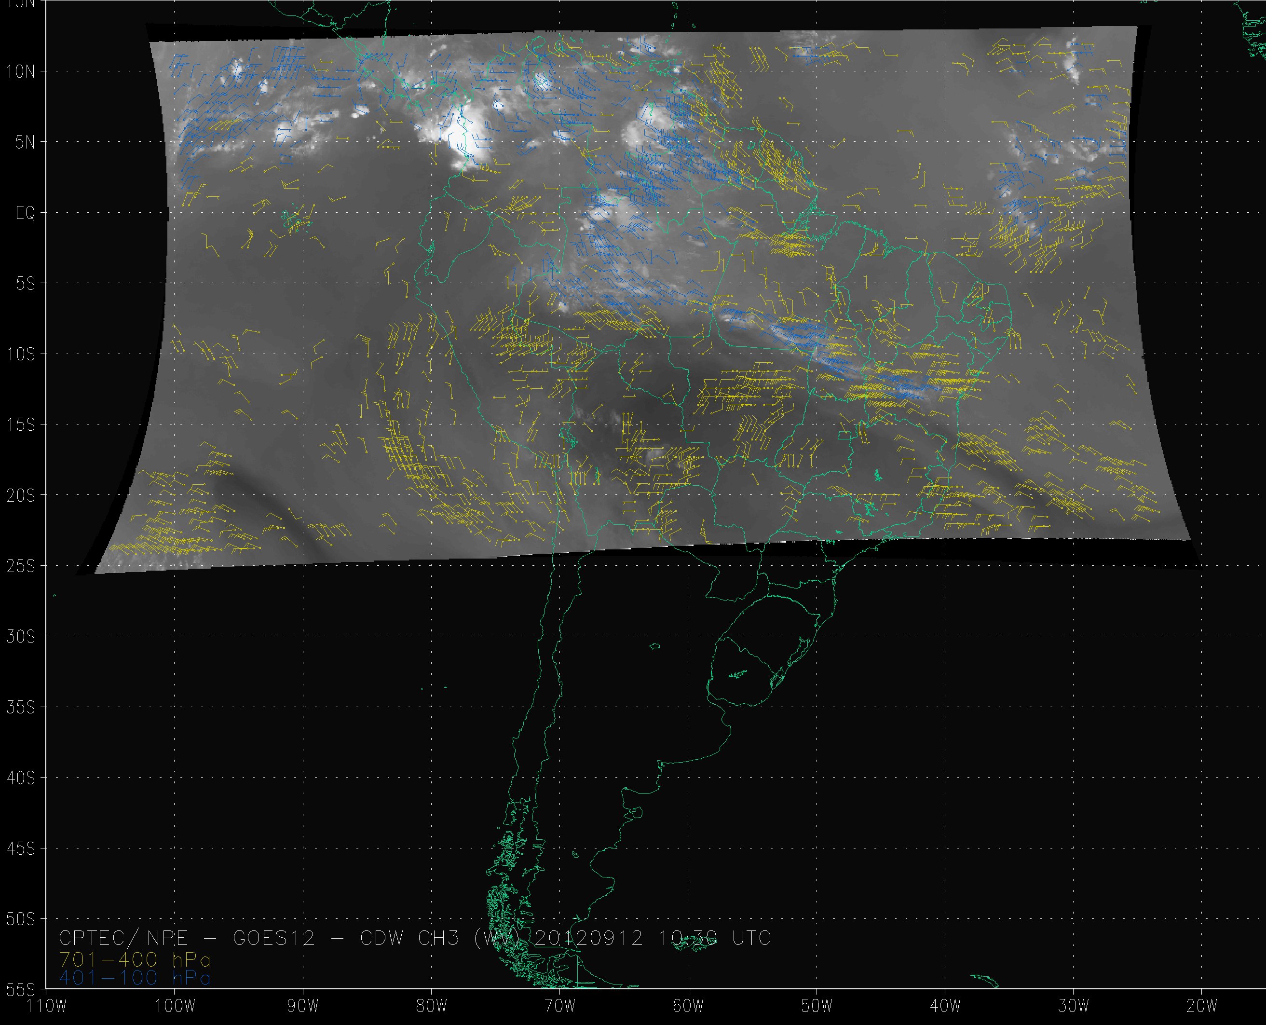This screenshot has width=1266, height=1025.
Task: Click the 100W longitude label
Action: tap(175, 1006)
